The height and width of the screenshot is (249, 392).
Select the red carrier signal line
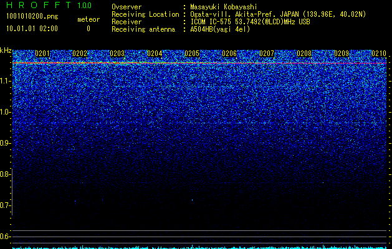(199, 63)
